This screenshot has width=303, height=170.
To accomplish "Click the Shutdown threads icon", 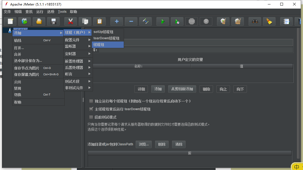I will click(206, 21).
